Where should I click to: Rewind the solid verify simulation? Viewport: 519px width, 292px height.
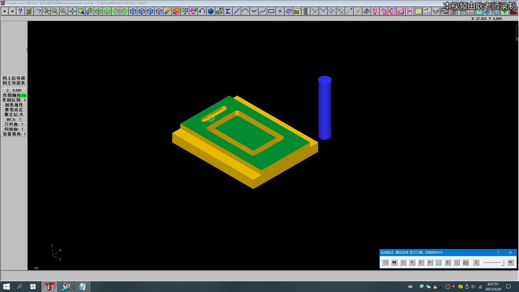[x=394, y=262]
